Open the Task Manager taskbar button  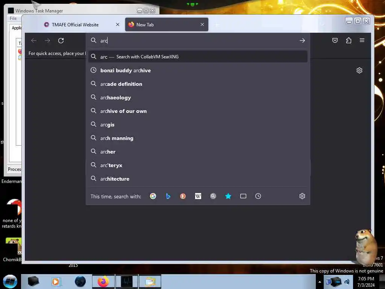[127, 281]
